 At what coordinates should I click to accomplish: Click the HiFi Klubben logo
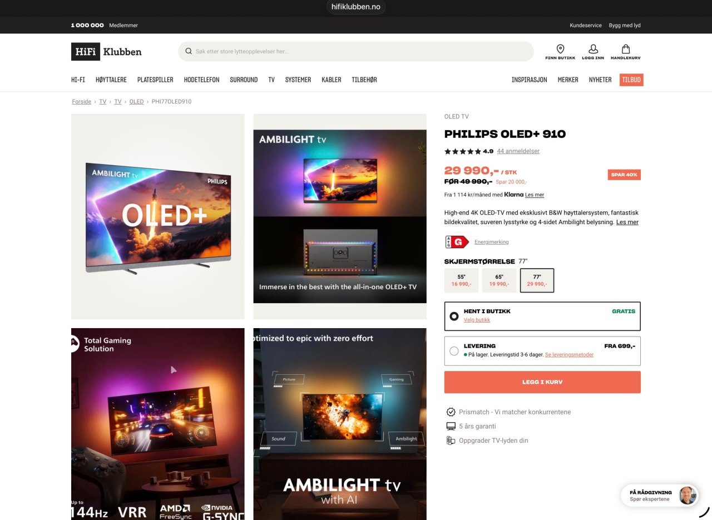pos(106,52)
